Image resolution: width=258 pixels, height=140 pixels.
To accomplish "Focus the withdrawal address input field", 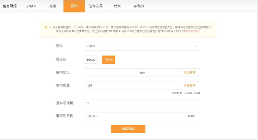I will click(x=131, y=73).
